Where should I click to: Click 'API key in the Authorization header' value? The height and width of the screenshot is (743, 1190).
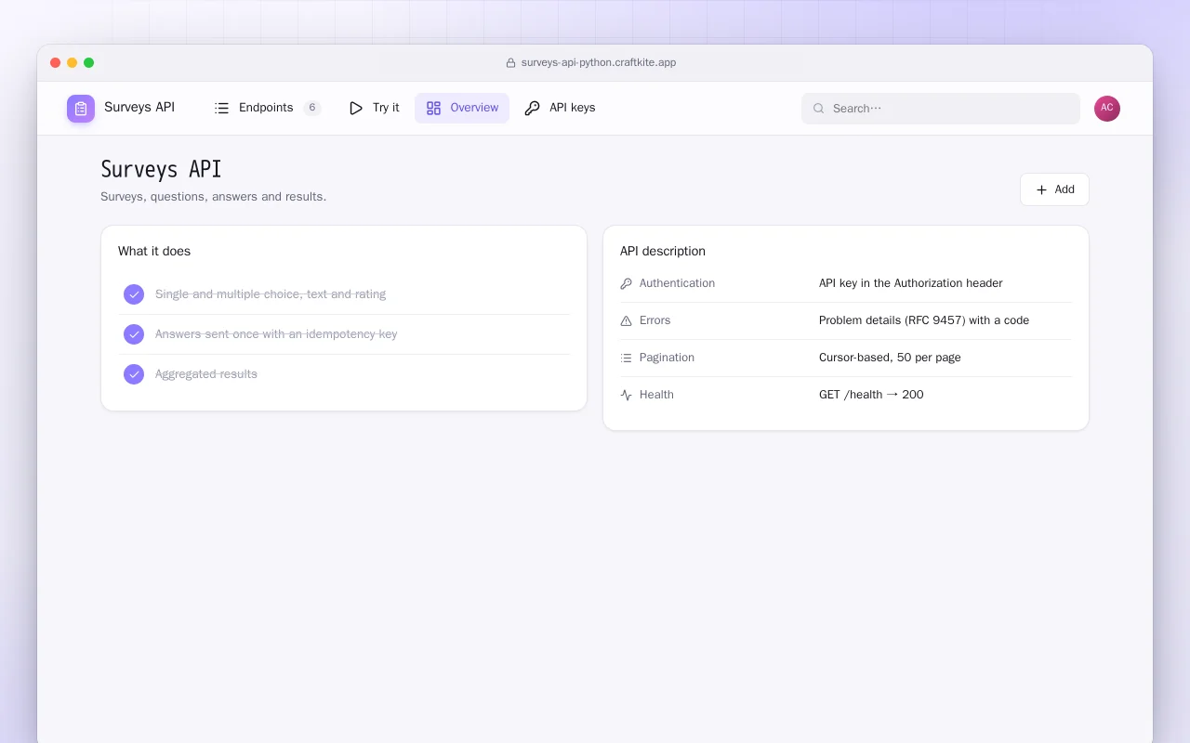pyautogui.click(x=911, y=283)
